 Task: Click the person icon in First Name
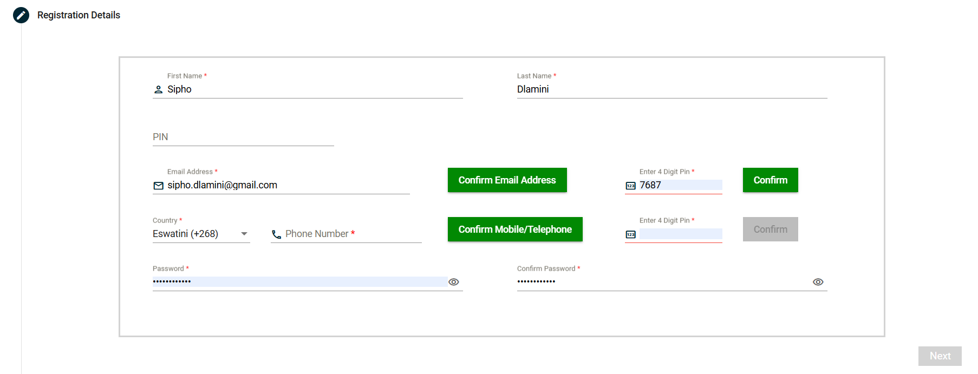pyautogui.click(x=158, y=90)
